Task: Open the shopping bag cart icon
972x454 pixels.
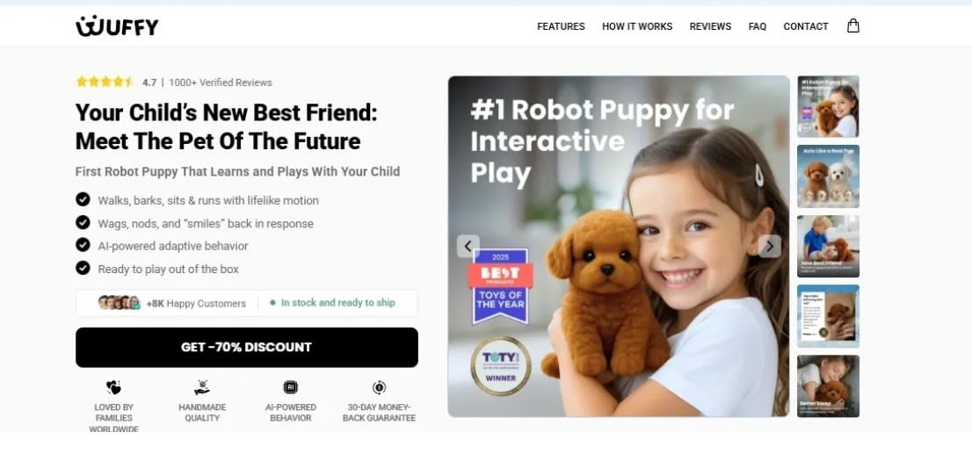Action: click(853, 25)
